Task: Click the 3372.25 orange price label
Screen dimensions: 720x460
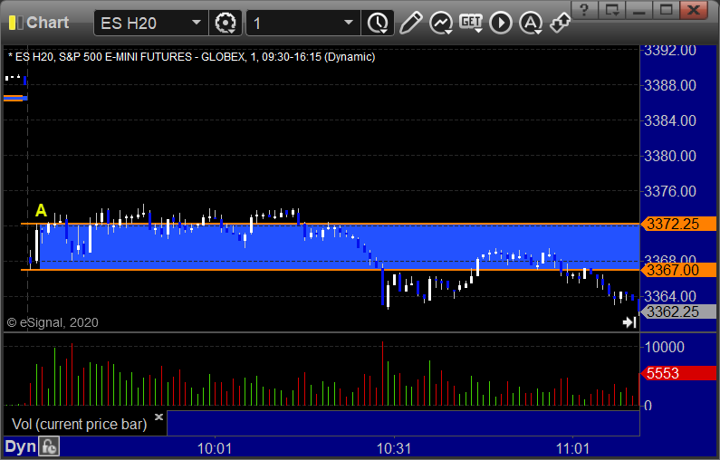Action: point(678,224)
